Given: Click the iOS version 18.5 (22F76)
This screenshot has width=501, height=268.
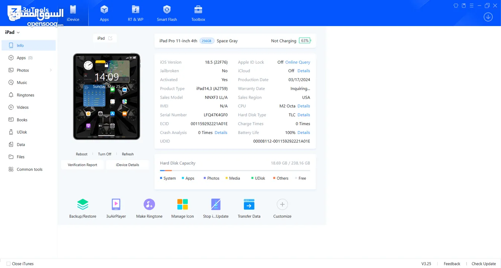Looking at the screenshot, I should (216, 62).
